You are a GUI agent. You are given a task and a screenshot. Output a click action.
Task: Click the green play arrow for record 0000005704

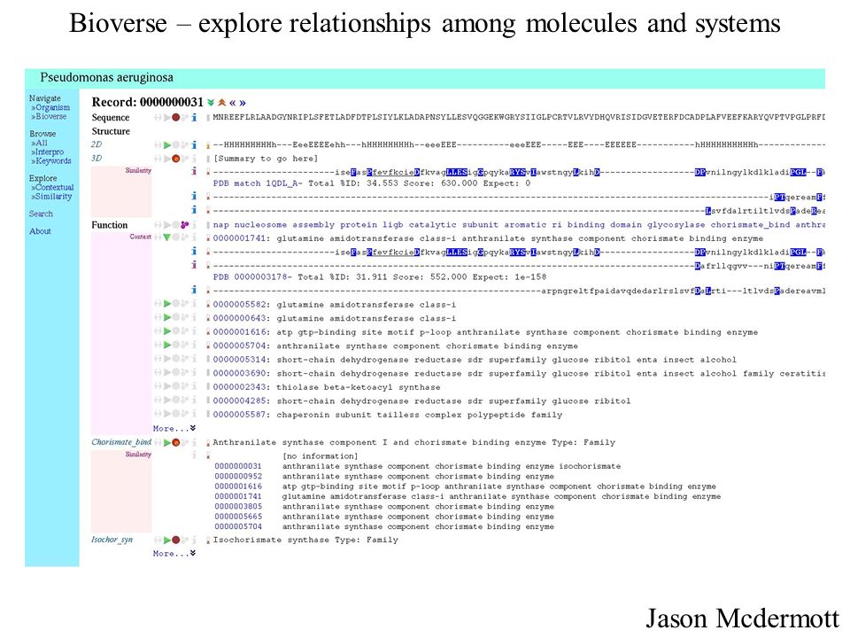pyautogui.click(x=167, y=345)
